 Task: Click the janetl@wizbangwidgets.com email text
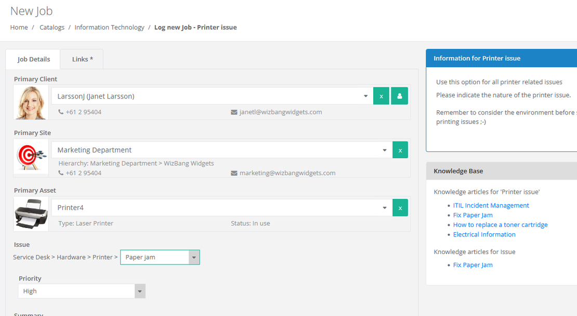tap(280, 112)
